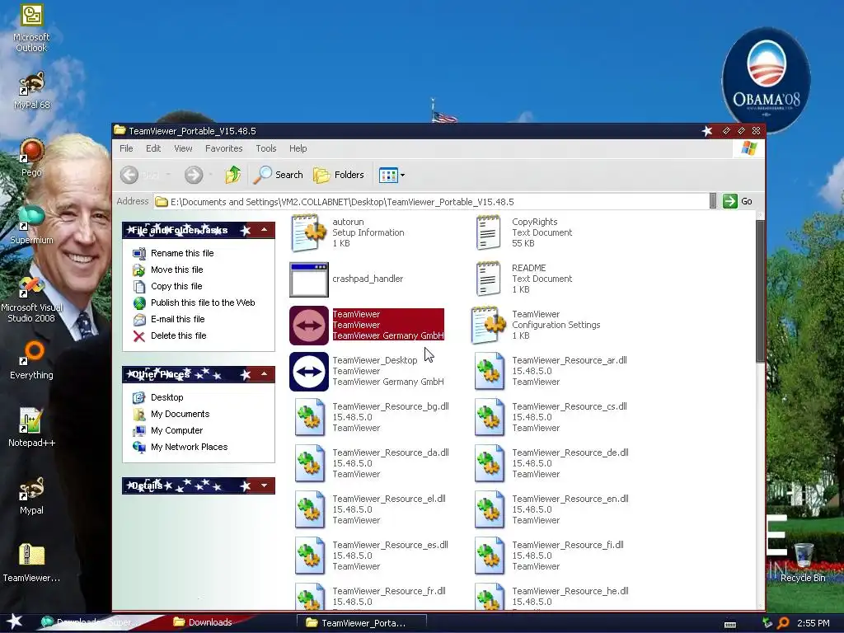844x633 pixels.
Task: Click the Back navigation arrow
Action: click(129, 175)
